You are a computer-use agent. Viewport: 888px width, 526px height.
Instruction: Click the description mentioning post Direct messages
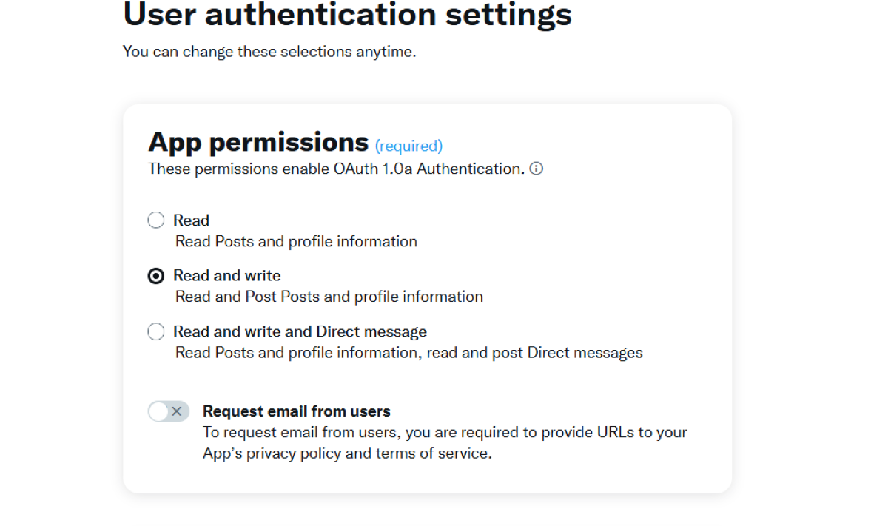408,352
